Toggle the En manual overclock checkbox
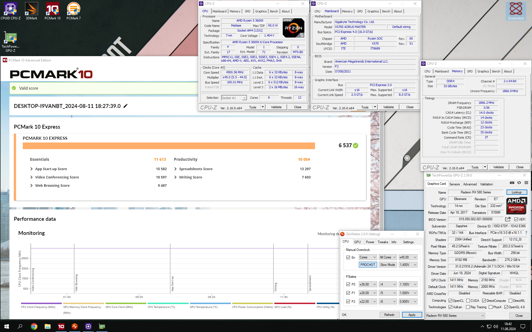This screenshot has height=332, width=532. 348,257
